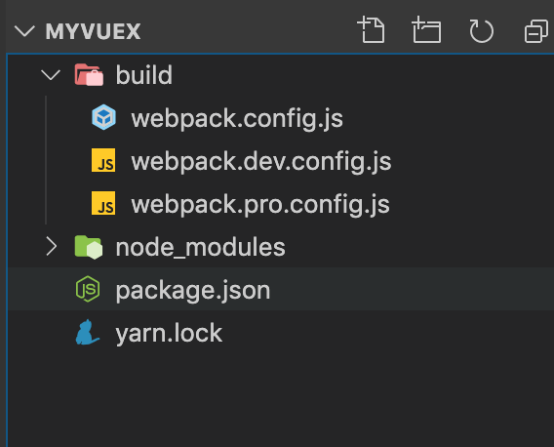
Task: Refresh the Explorer with the refresh icon
Action: pyautogui.click(x=481, y=31)
